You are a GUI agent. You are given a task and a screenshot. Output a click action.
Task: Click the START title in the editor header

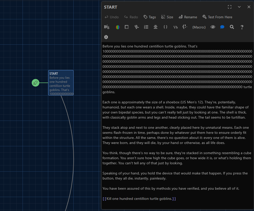[110, 7]
